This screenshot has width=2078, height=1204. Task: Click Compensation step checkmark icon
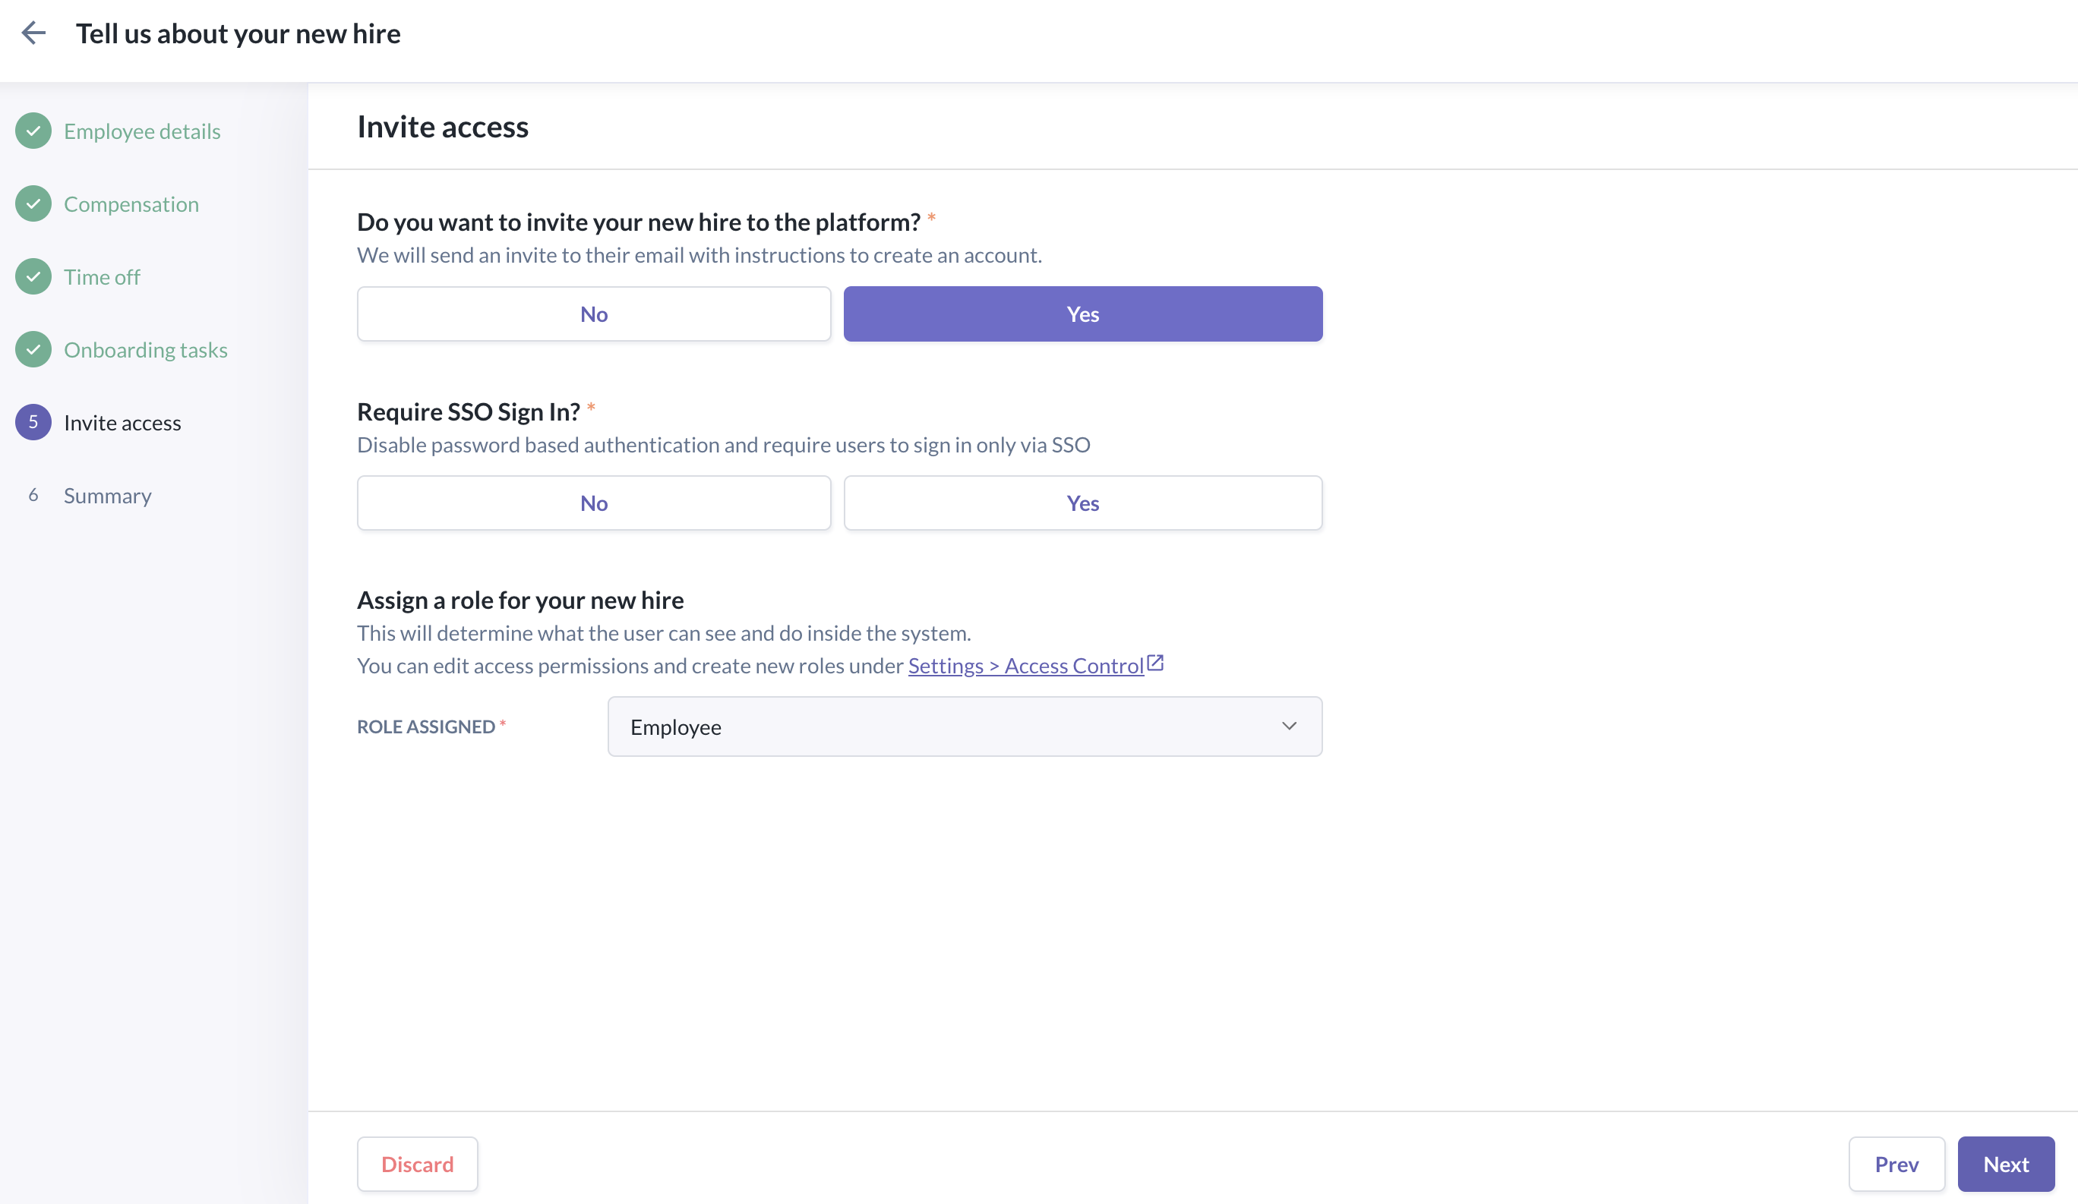(33, 203)
